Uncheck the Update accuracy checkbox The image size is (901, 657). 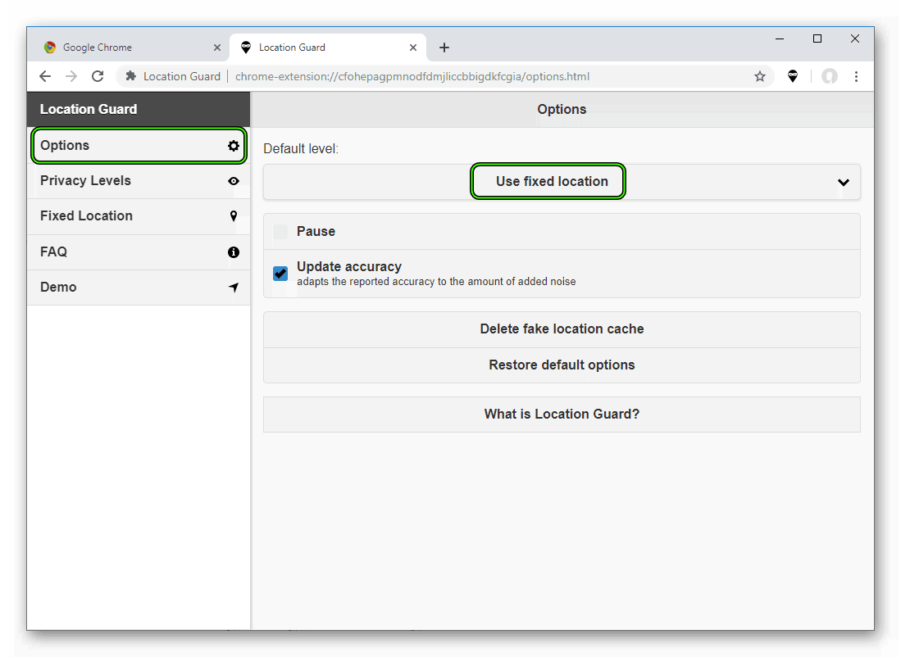(280, 274)
